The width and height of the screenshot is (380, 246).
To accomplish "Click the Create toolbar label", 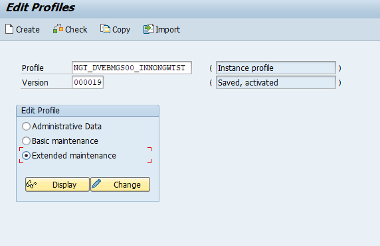I will pyautogui.click(x=28, y=30).
